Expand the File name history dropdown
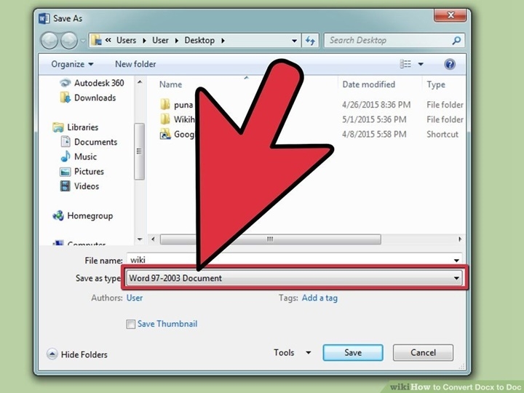The image size is (524, 393). pyautogui.click(x=456, y=261)
